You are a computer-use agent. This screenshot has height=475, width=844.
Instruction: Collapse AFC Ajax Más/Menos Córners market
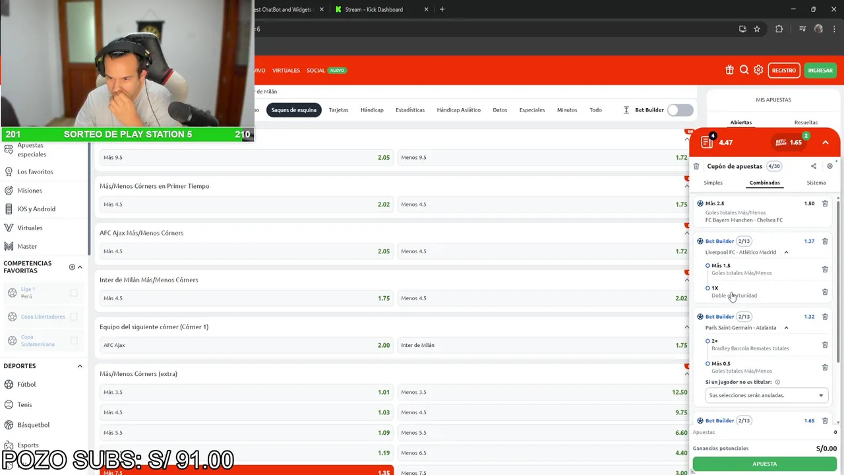pos(686,233)
